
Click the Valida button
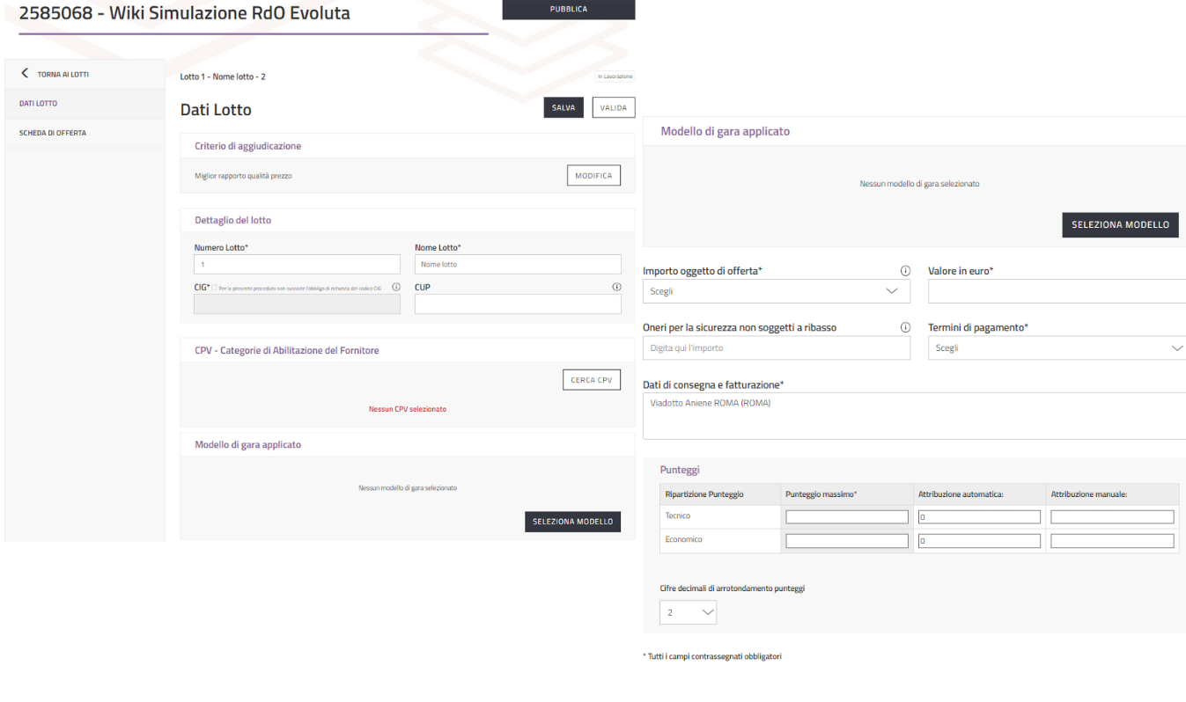[x=613, y=107]
